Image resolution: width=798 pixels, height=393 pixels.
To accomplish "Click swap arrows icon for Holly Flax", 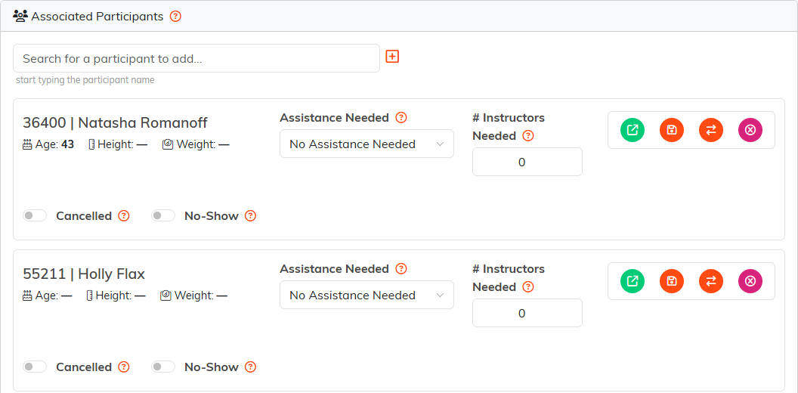I will coord(711,281).
